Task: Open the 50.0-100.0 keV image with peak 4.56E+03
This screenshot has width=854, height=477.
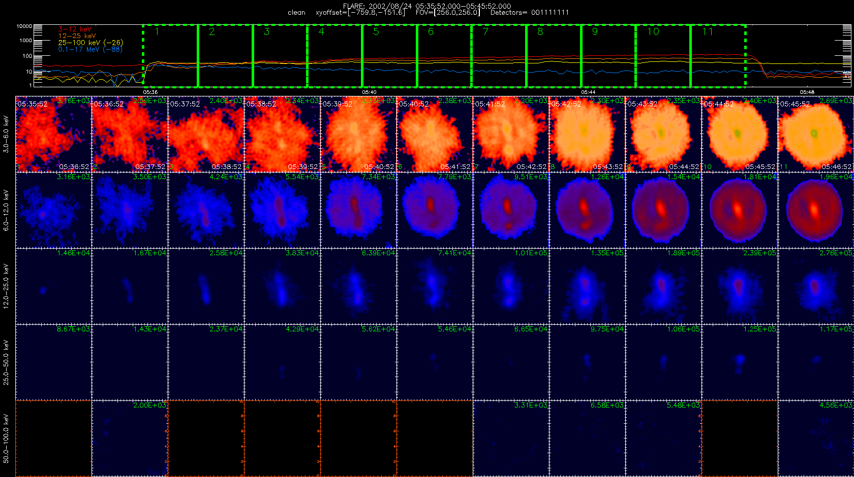Action: pos(816,438)
